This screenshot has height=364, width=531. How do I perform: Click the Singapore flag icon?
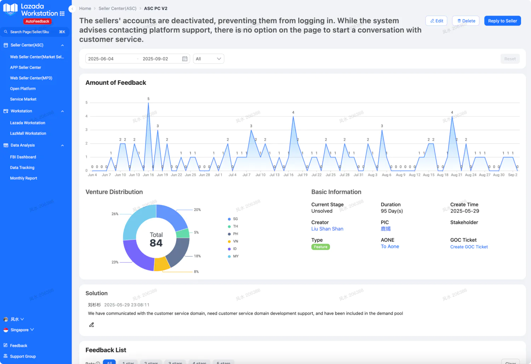coord(6,330)
